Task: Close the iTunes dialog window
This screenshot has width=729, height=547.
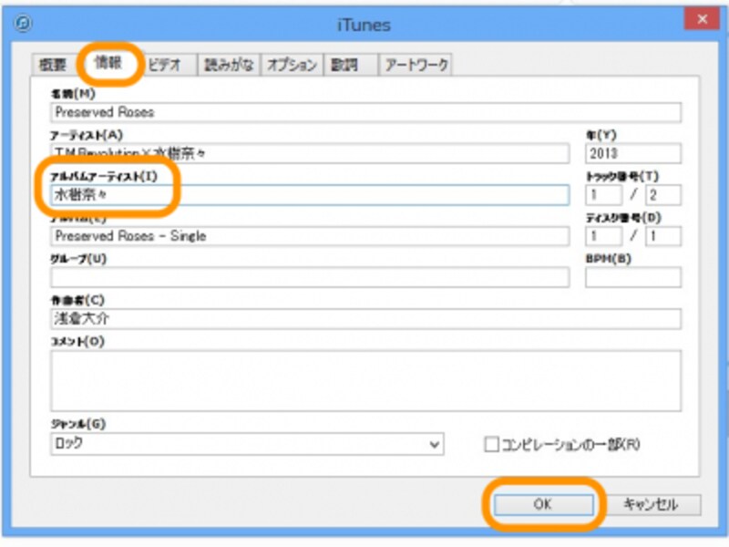Action: (702, 19)
